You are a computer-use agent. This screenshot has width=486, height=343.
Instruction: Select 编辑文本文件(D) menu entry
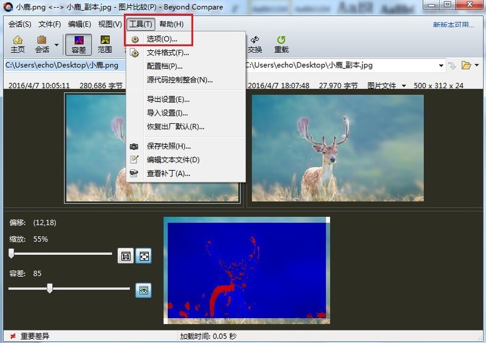pyautogui.click(x=186, y=160)
